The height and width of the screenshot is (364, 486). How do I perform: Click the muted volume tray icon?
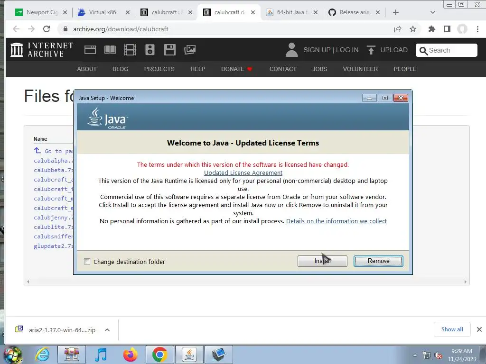pos(438,355)
